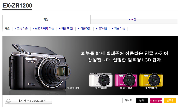Click the banner headline about 틸트형 LCD
The height and width of the screenshot is (108, 180).
tap(125, 57)
